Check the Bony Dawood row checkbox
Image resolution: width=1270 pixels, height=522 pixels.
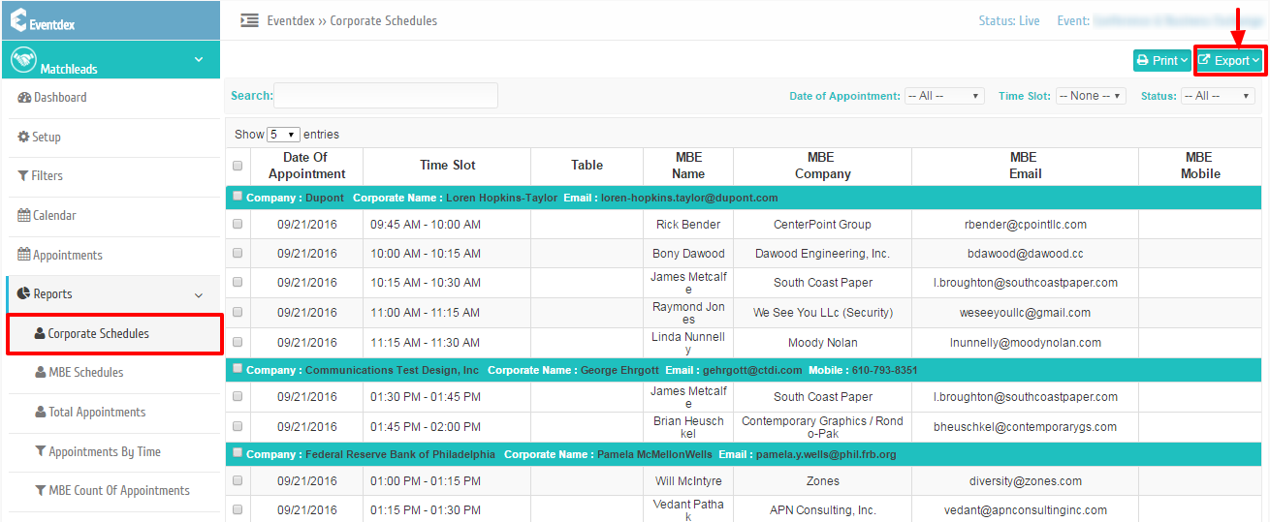tap(238, 254)
